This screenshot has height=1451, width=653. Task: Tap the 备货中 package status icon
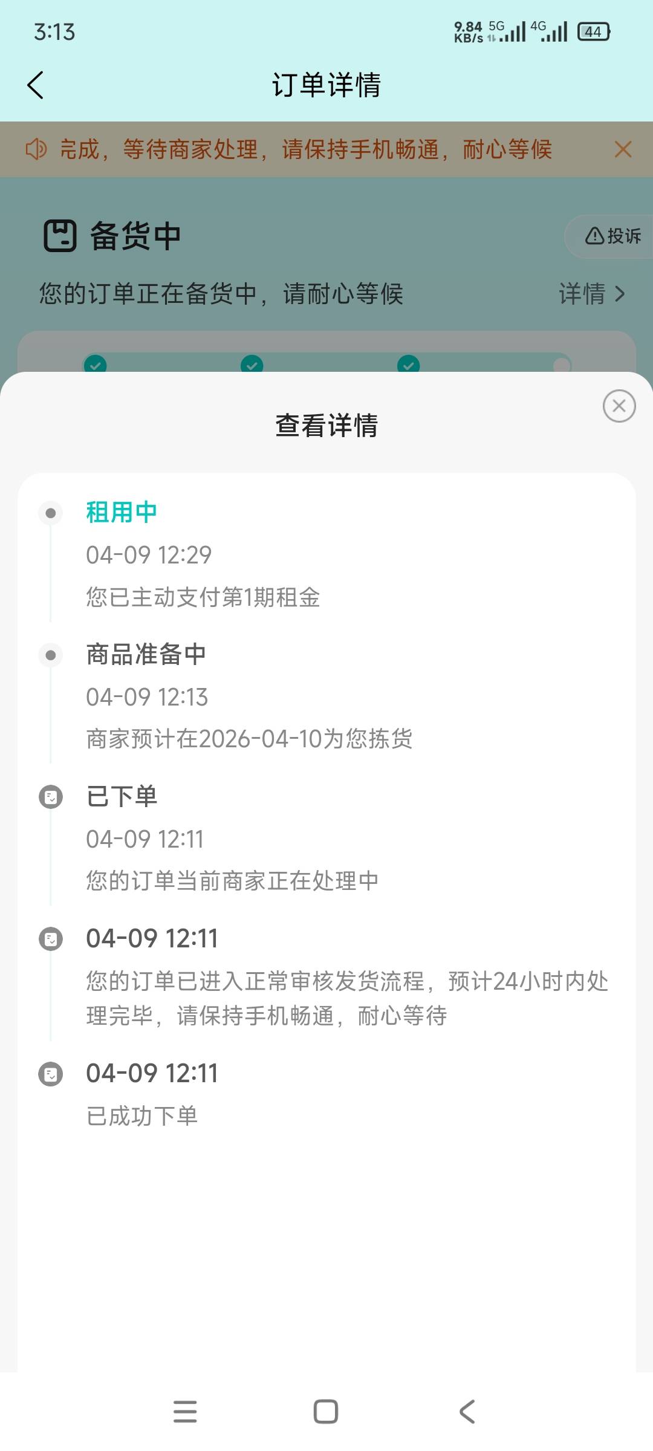(60, 236)
